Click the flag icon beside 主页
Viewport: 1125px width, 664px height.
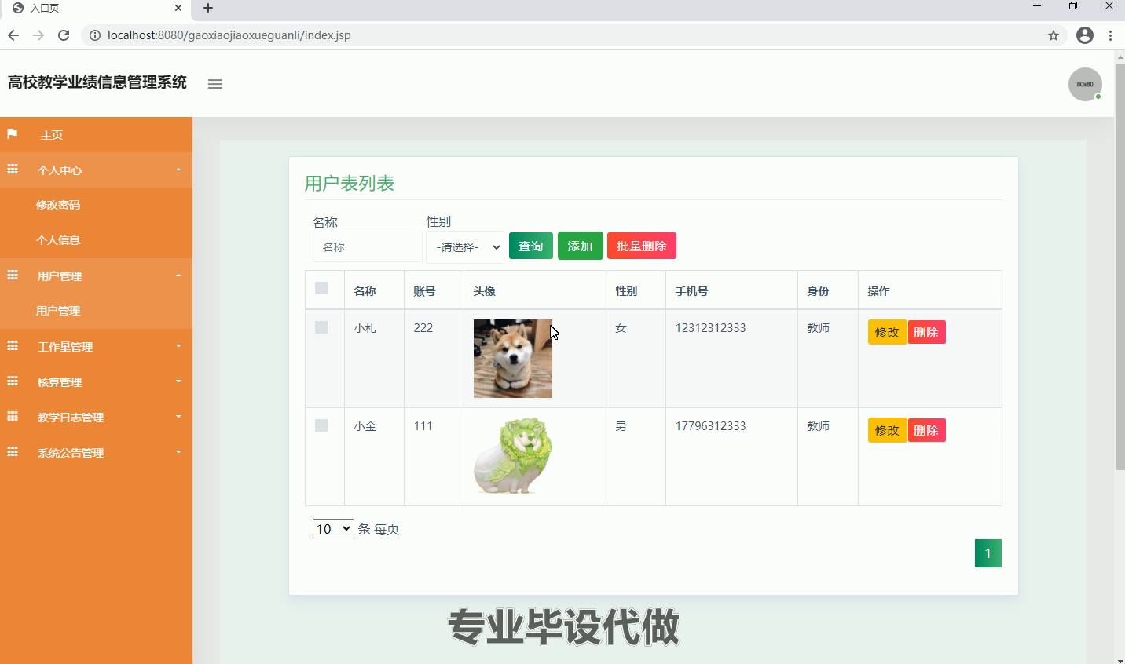coord(12,134)
